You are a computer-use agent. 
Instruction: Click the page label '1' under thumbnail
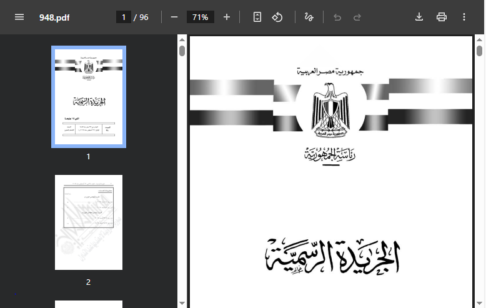click(x=88, y=157)
